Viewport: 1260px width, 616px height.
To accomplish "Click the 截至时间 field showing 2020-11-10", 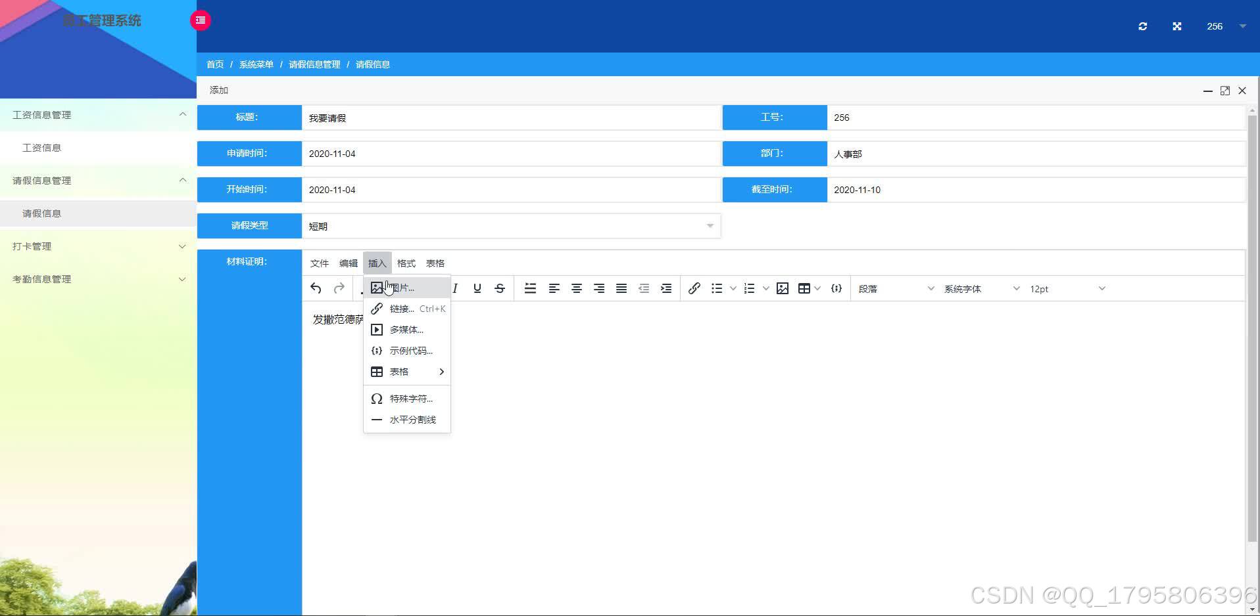I will (1036, 190).
